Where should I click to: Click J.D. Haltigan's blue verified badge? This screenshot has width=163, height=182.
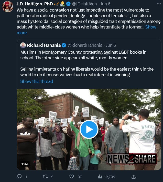tap(68, 4)
